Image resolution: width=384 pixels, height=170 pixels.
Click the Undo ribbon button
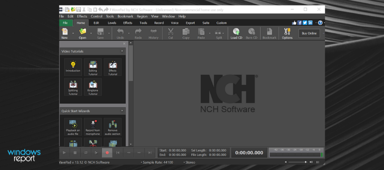(x=120, y=33)
